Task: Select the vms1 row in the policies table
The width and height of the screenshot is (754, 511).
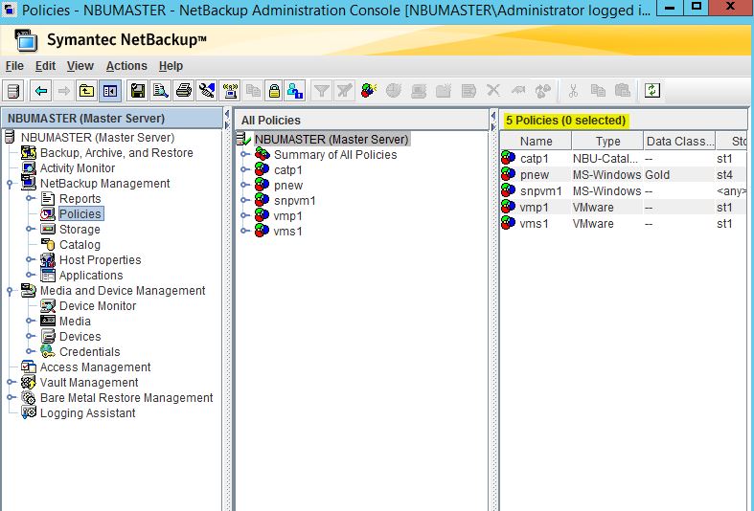Action: tap(623, 224)
